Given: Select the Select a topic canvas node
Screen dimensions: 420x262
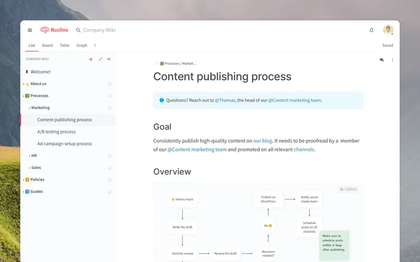Looking at the screenshot, I should pos(183,199).
